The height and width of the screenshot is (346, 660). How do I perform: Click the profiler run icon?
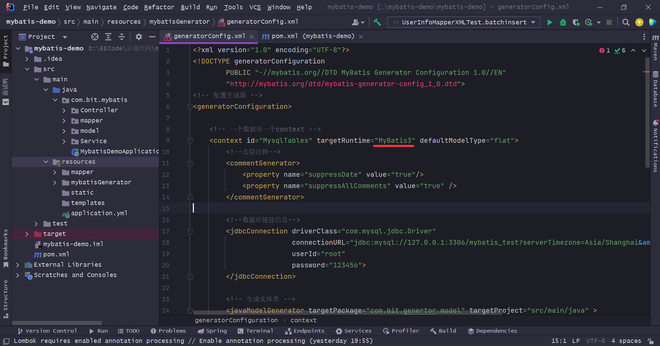pyautogui.click(x=589, y=22)
